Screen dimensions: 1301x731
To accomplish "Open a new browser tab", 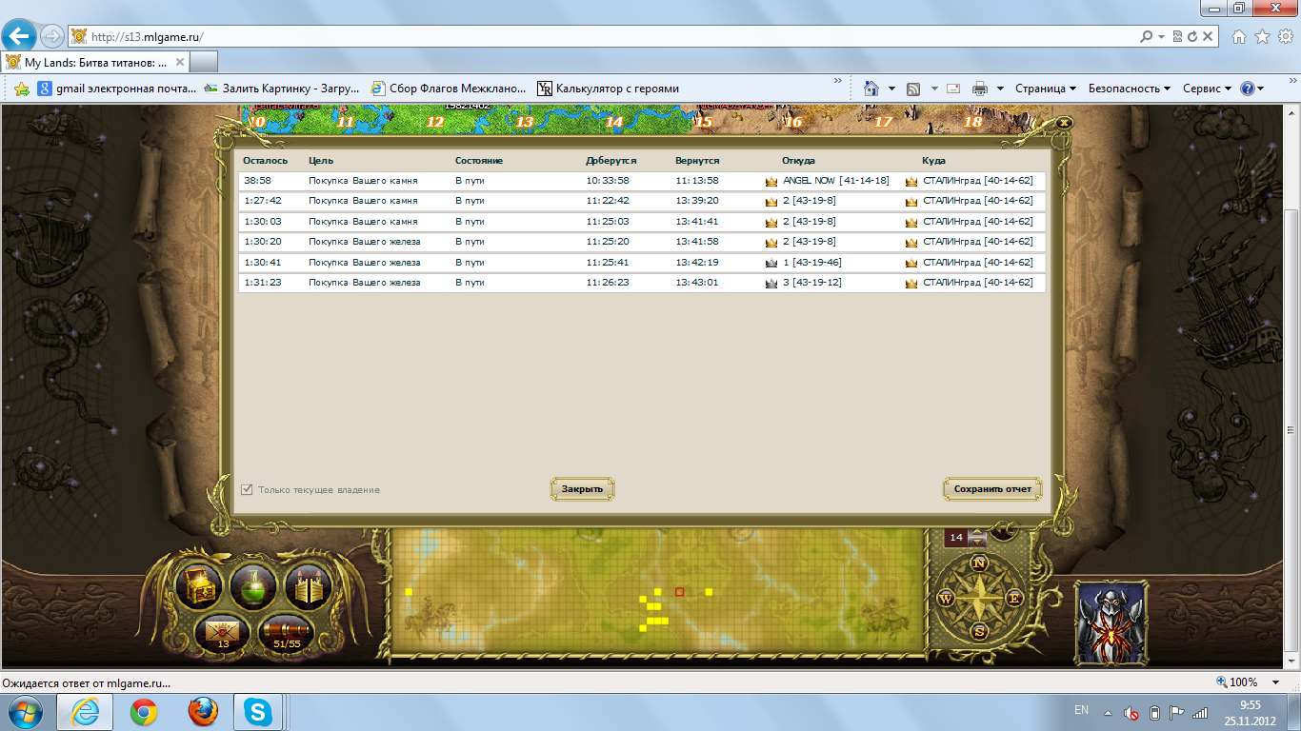I will [204, 62].
